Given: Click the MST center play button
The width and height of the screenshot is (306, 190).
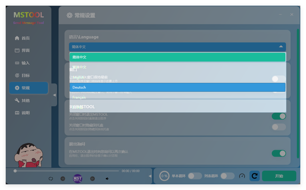Looking at the screenshot, I should 78,179.
